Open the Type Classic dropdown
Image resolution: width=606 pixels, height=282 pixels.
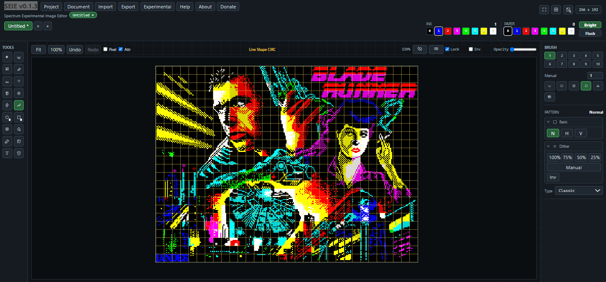(579, 191)
